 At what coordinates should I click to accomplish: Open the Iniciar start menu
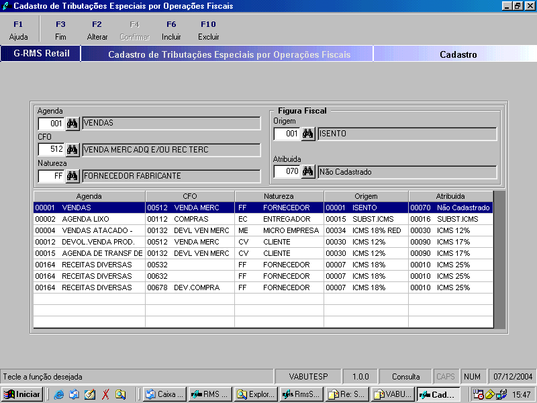22,394
